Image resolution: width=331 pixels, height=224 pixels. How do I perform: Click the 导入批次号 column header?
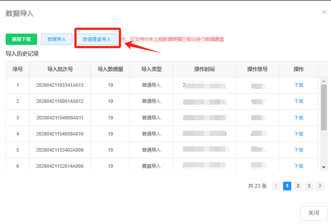[60, 69]
